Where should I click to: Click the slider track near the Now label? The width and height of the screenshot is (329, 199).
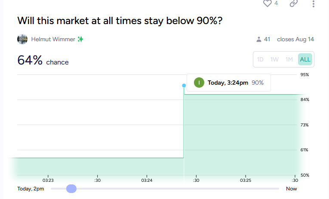click(273, 189)
